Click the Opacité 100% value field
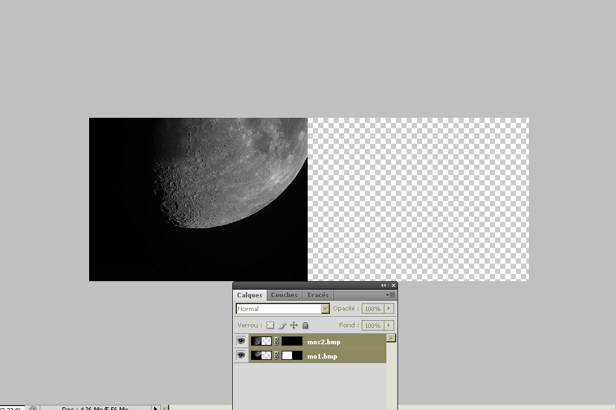This screenshot has height=410, width=616. [x=373, y=308]
